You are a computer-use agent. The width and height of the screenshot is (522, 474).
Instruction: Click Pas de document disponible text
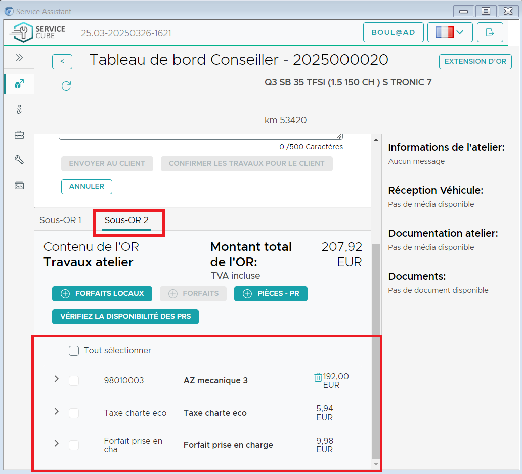[438, 290]
